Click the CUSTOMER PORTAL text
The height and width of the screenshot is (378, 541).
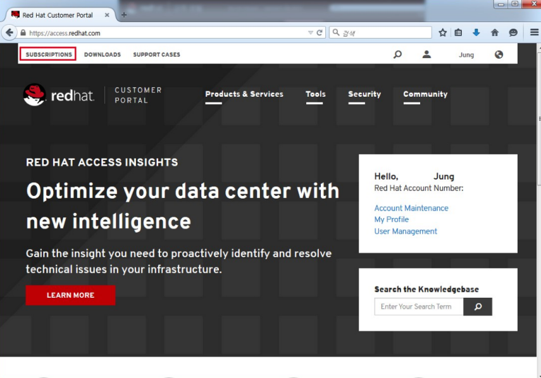tap(138, 95)
